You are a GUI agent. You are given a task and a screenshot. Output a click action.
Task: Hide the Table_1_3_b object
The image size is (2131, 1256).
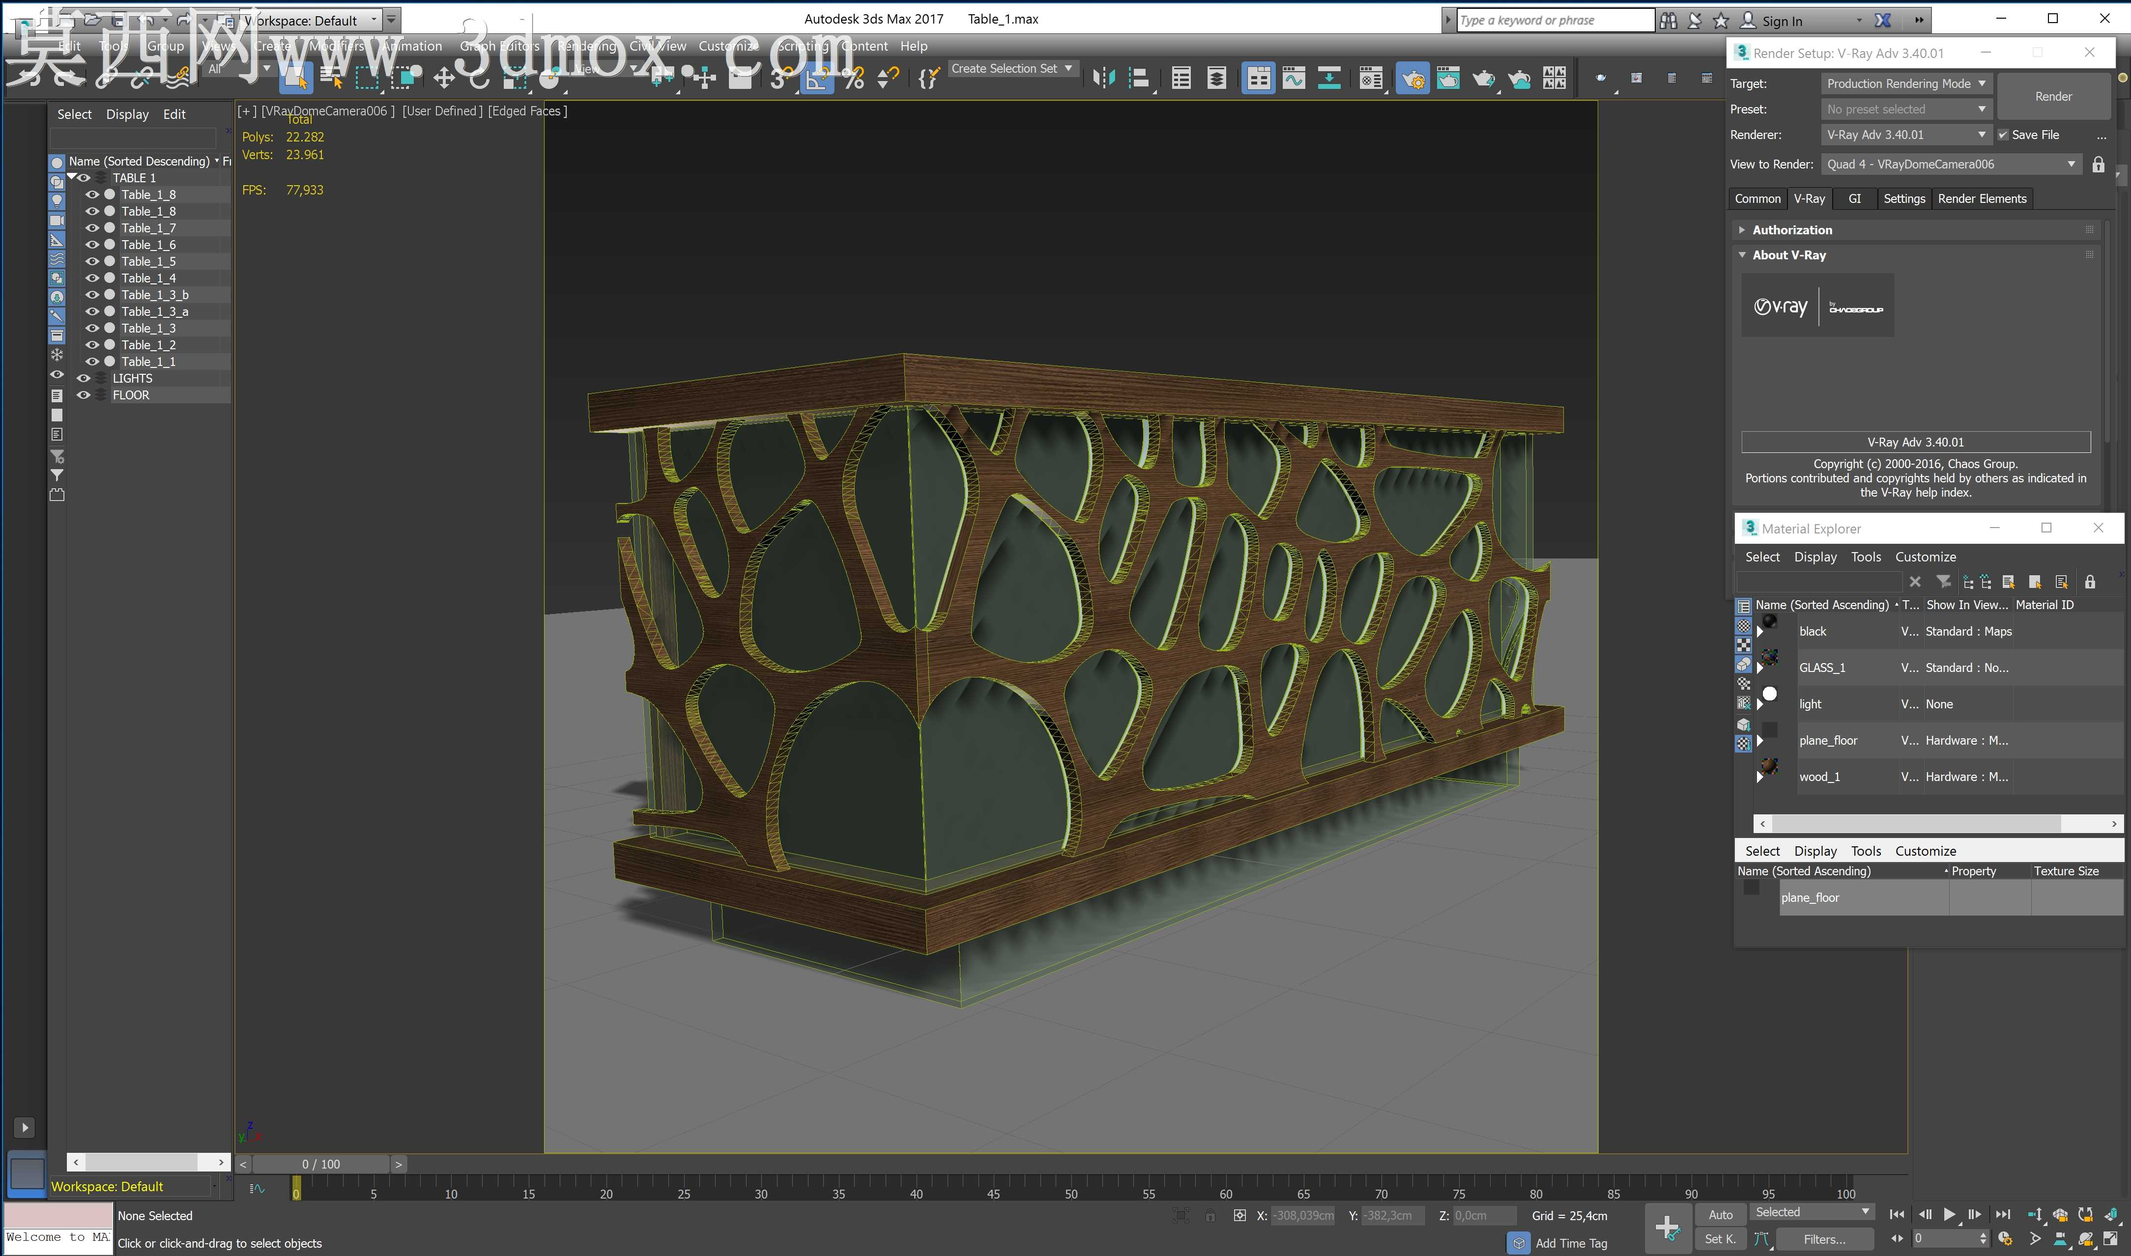[x=92, y=295]
